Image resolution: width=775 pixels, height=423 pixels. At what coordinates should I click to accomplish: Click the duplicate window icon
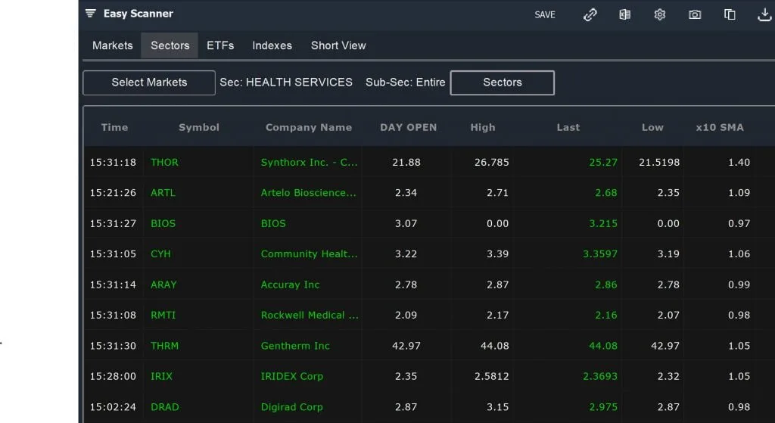pyautogui.click(x=730, y=15)
